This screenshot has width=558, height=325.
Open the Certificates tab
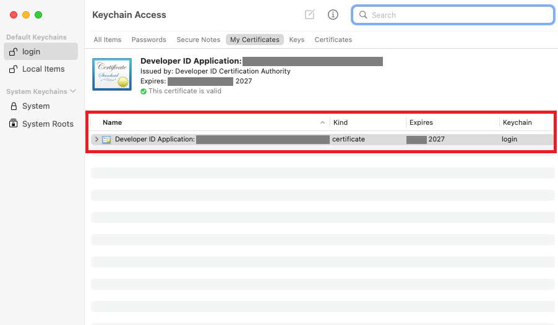(333, 40)
